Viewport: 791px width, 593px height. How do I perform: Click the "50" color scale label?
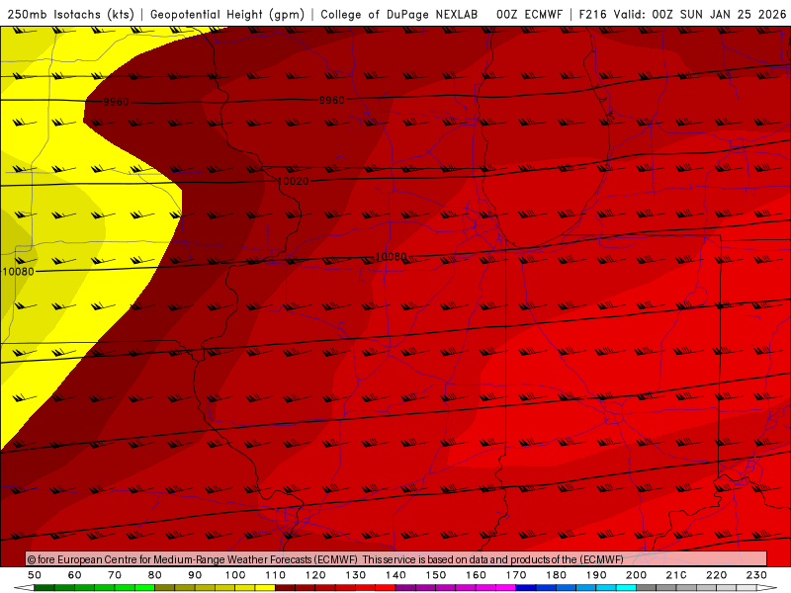click(35, 575)
